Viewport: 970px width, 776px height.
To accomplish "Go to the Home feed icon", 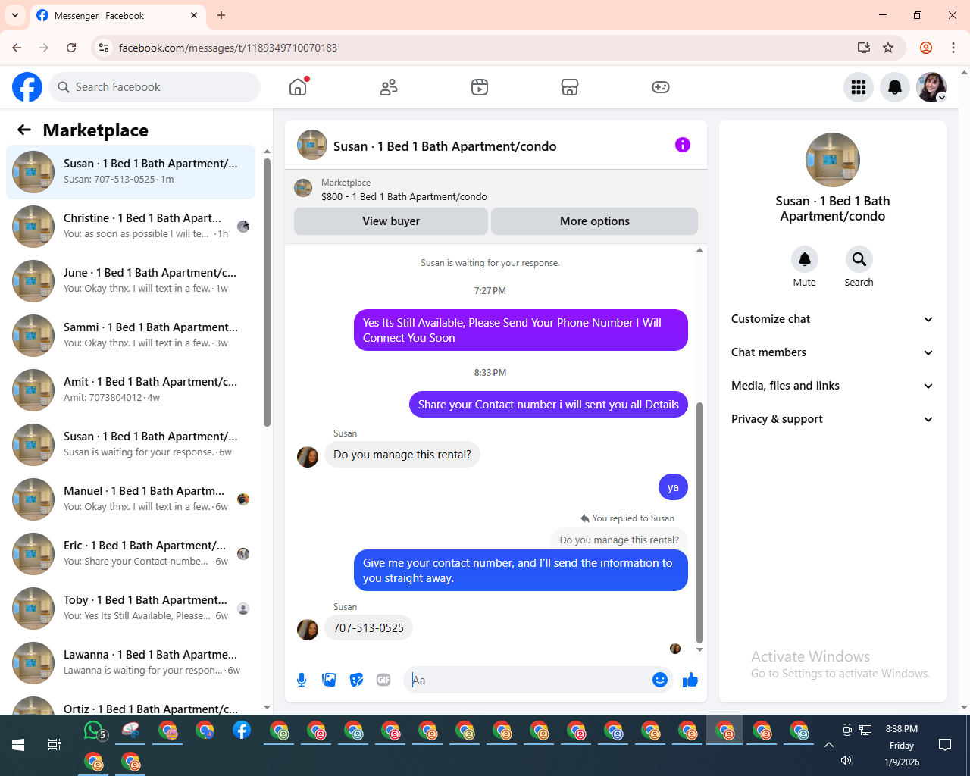I will [298, 87].
